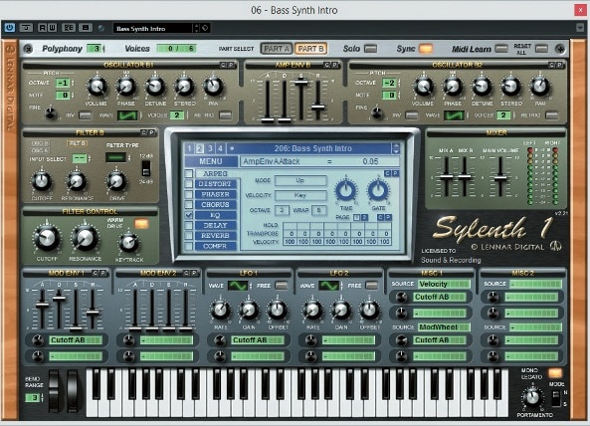
Task: Select PART B
Action: click(310, 49)
